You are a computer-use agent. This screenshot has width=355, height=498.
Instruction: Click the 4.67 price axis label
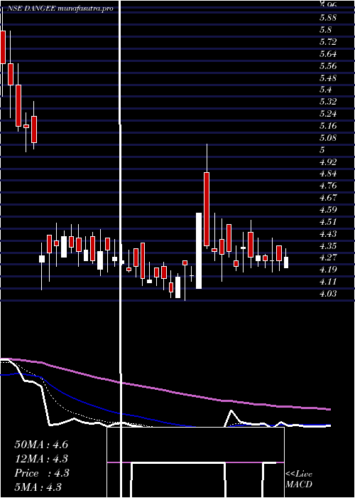328,198
